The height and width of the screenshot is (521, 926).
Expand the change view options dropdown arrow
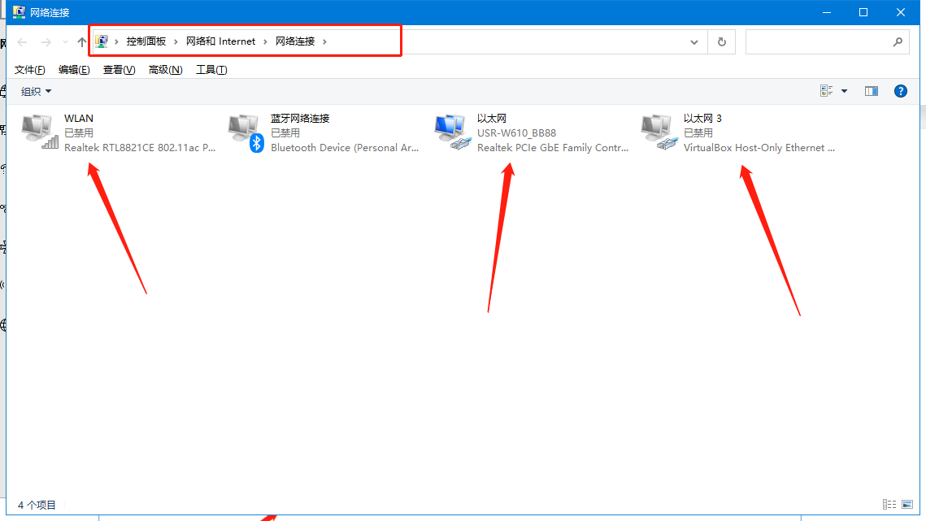coord(844,91)
